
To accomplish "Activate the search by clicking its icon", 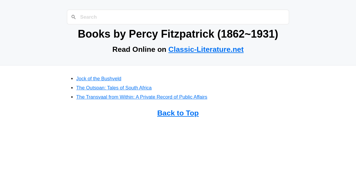I will 74,17.
